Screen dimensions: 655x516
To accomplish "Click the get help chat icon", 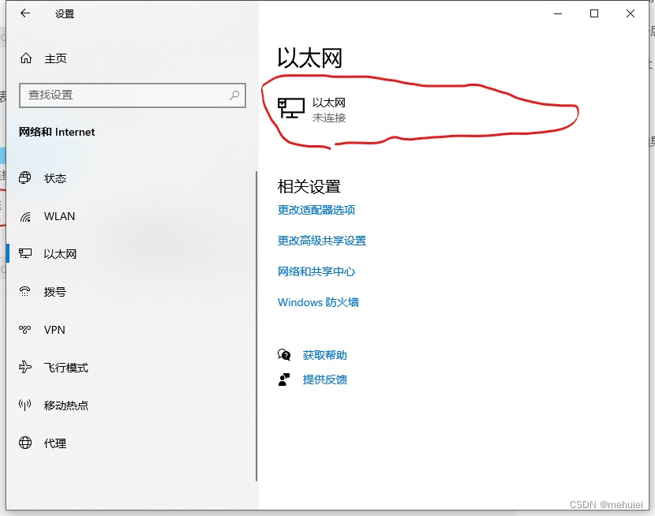I will (x=284, y=355).
